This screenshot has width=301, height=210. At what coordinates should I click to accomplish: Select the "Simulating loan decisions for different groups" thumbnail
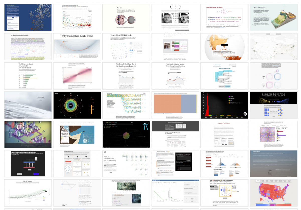(x=224, y=163)
